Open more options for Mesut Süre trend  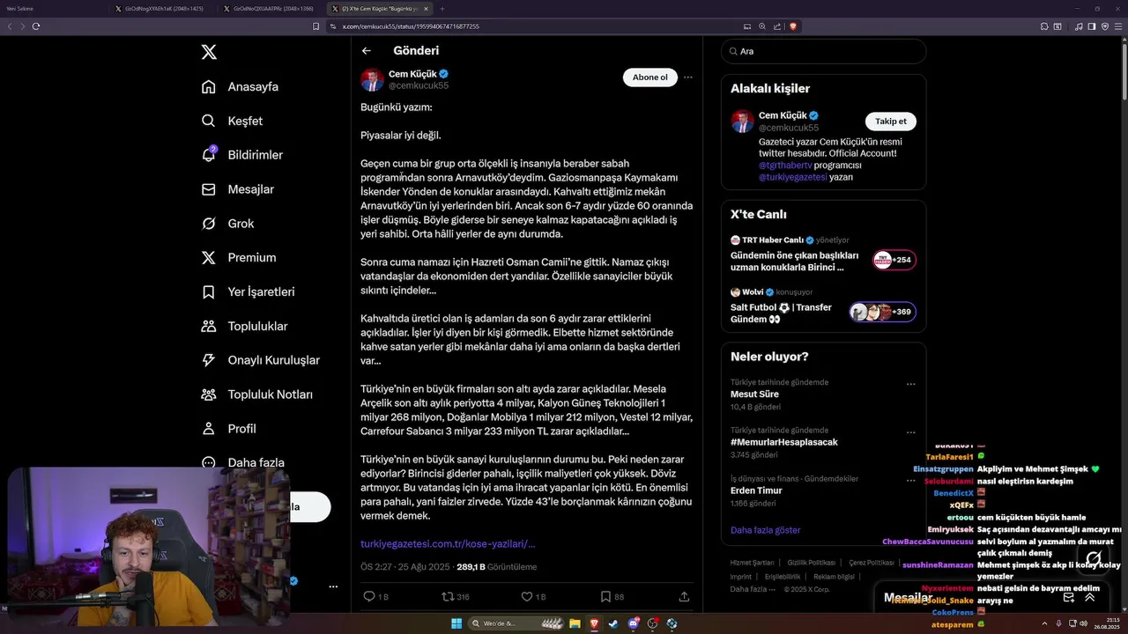pos(911,384)
